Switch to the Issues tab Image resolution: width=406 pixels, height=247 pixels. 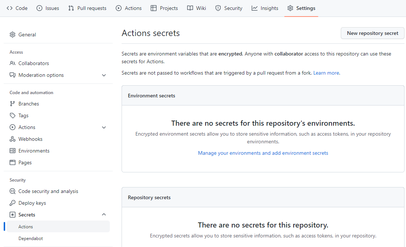tap(48, 8)
